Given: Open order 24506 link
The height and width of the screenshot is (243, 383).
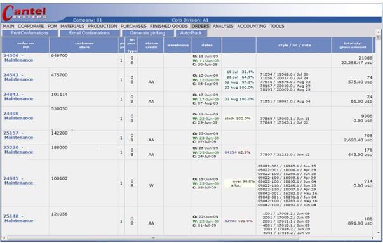Looking at the screenshot, I should (x=11, y=56).
